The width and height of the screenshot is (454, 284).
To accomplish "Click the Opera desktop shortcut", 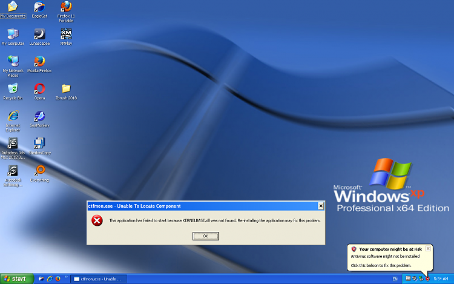I will (x=39, y=92).
